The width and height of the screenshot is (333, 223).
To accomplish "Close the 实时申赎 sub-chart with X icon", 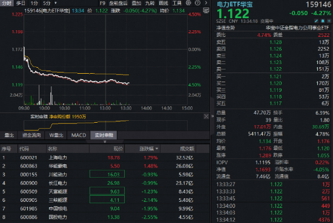I will tap(206, 116).
